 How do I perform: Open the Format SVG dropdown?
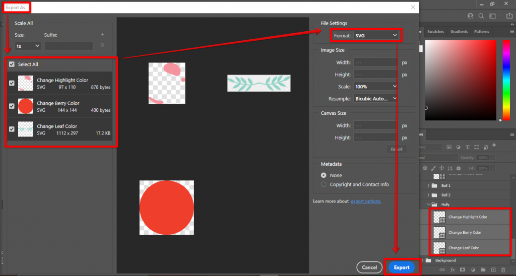click(x=376, y=35)
